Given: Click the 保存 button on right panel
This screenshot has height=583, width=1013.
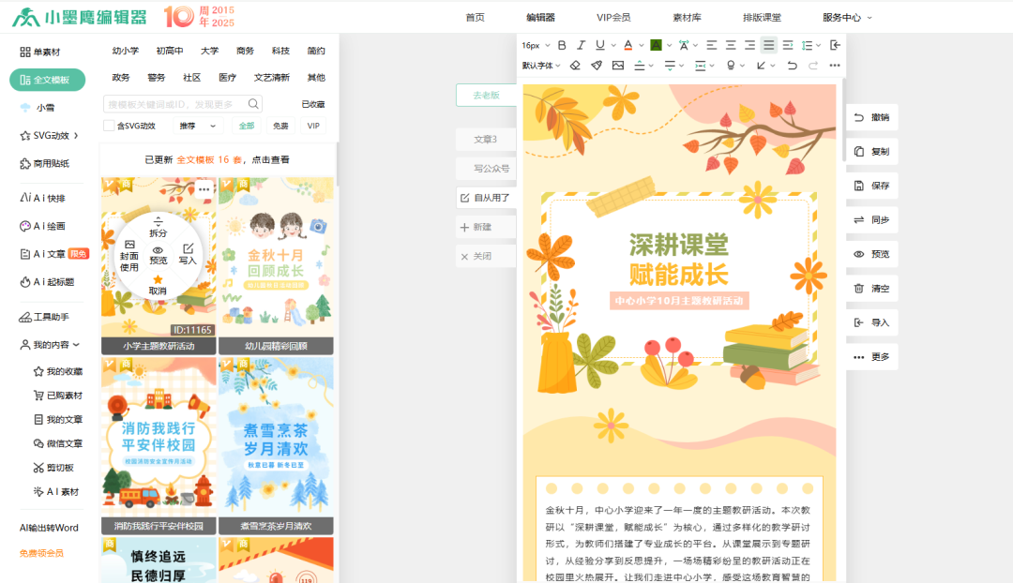Looking at the screenshot, I should (x=871, y=186).
